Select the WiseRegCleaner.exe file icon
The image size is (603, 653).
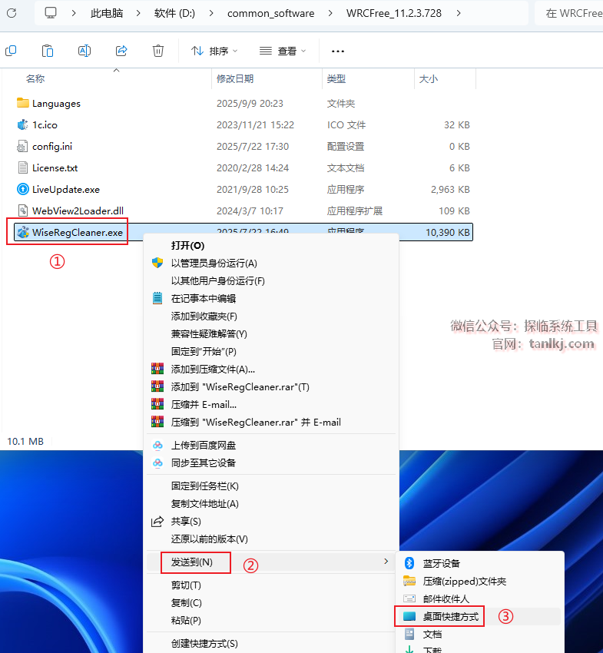(x=22, y=232)
